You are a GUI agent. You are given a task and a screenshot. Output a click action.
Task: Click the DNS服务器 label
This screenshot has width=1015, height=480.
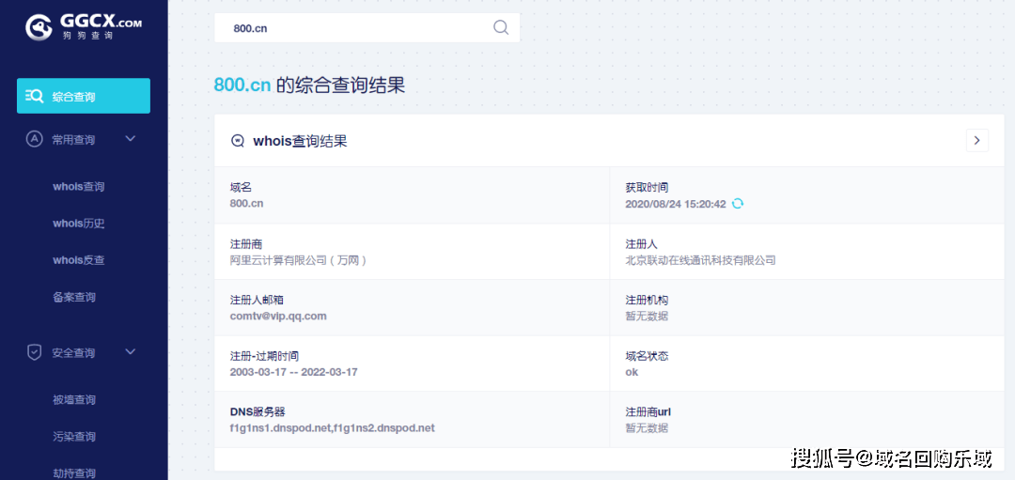coord(258,411)
